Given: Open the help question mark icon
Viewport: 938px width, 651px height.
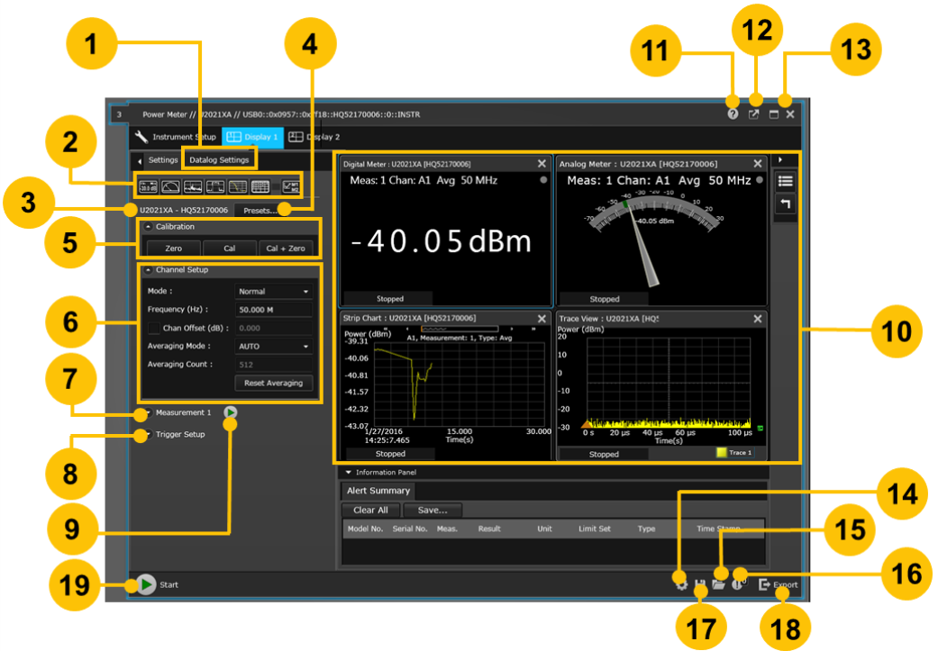Looking at the screenshot, I should (733, 115).
